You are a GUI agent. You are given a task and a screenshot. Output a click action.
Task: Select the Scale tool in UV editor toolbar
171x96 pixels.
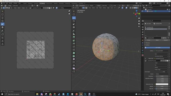pos(2,24)
